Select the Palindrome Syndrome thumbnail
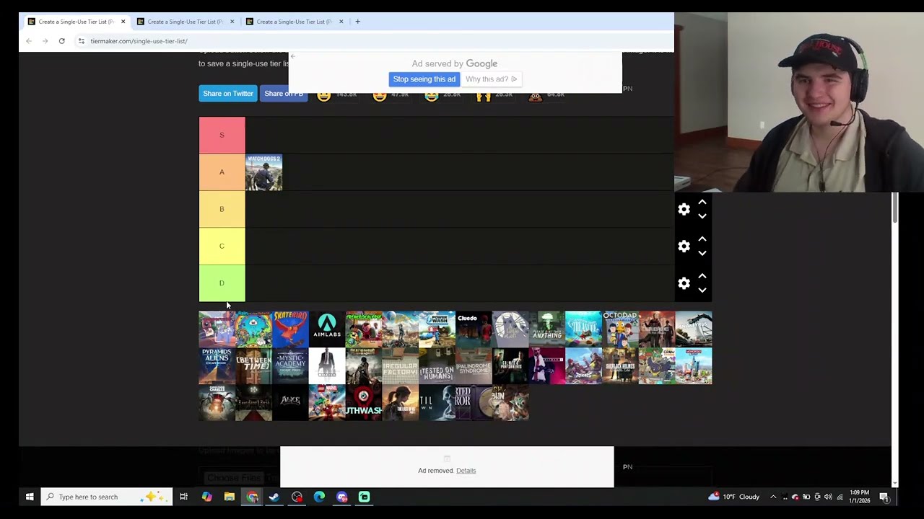 tap(474, 366)
